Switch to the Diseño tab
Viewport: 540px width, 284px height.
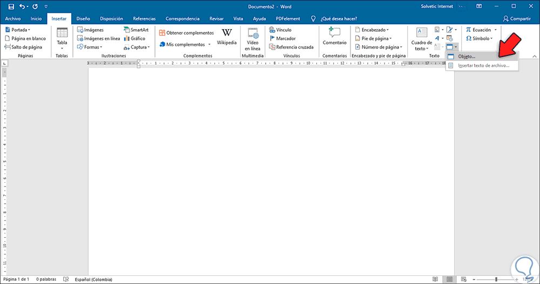point(83,18)
